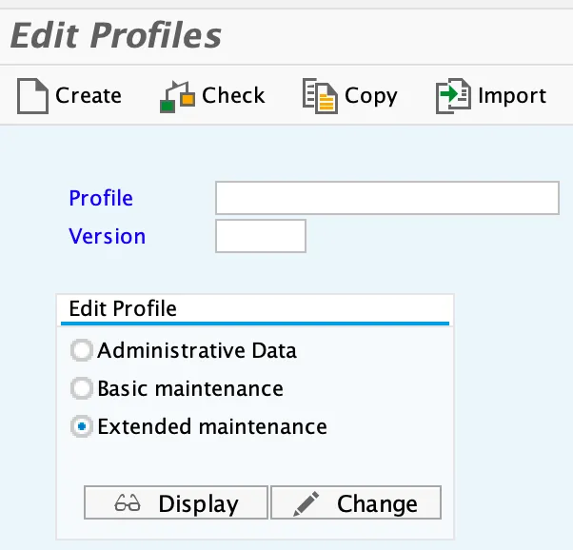Click the blank page Create icon
Screen dimensions: 573x550
click(33, 96)
